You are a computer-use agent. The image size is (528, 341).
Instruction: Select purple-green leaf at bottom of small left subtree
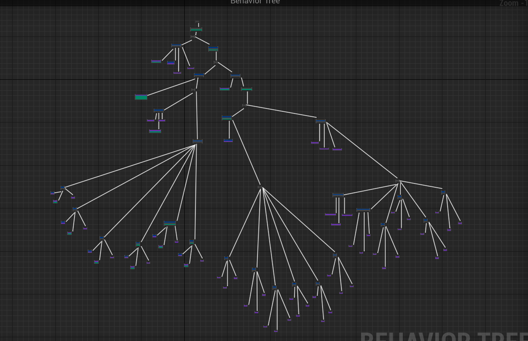155,131
